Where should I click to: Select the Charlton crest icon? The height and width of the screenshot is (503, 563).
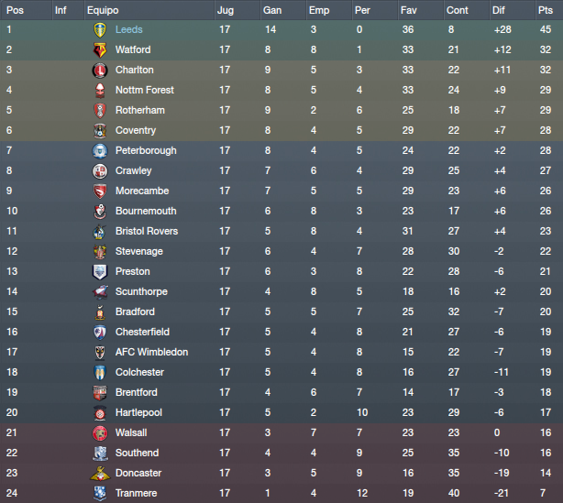[100, 70]
